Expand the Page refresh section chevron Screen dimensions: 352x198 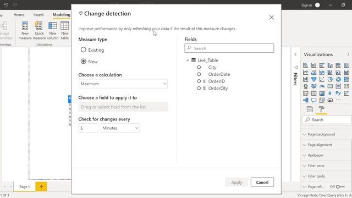coord(304,187)
